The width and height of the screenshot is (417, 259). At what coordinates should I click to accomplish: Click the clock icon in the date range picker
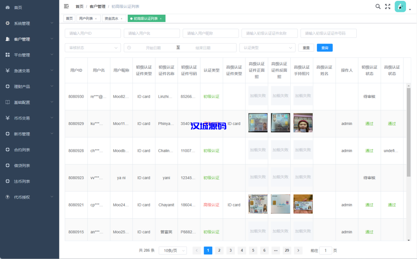click(129, 48)
